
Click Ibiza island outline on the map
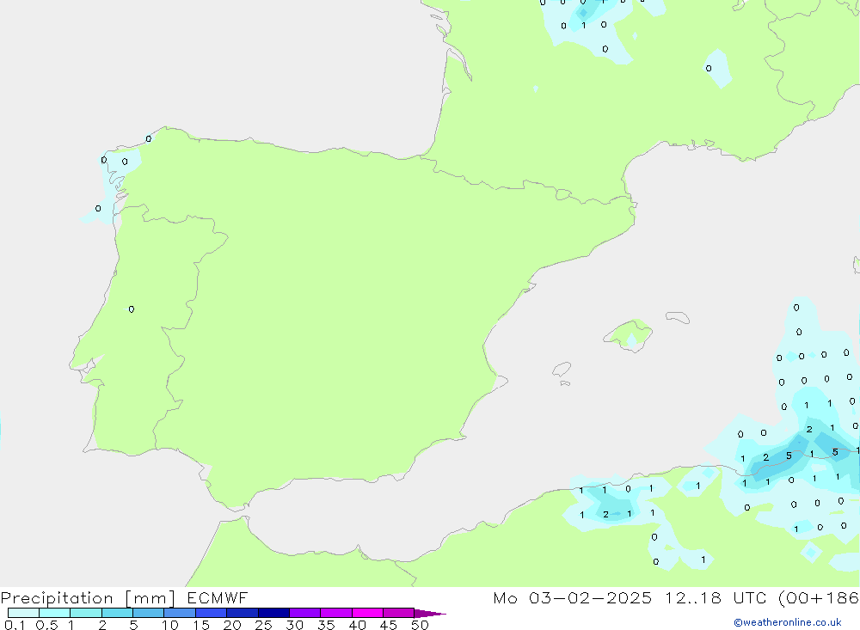coord(562,369)
